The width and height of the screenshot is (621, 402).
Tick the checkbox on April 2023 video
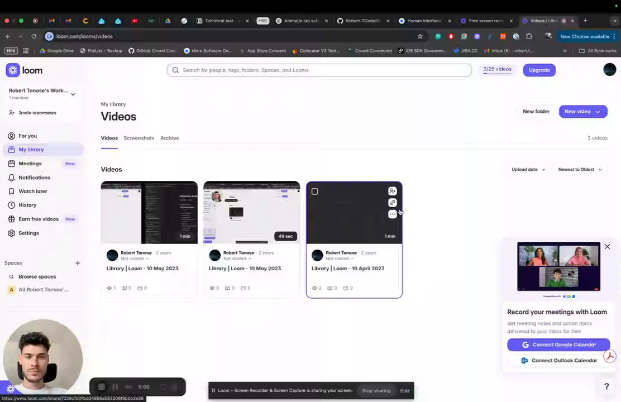click(x=315, y=192)
